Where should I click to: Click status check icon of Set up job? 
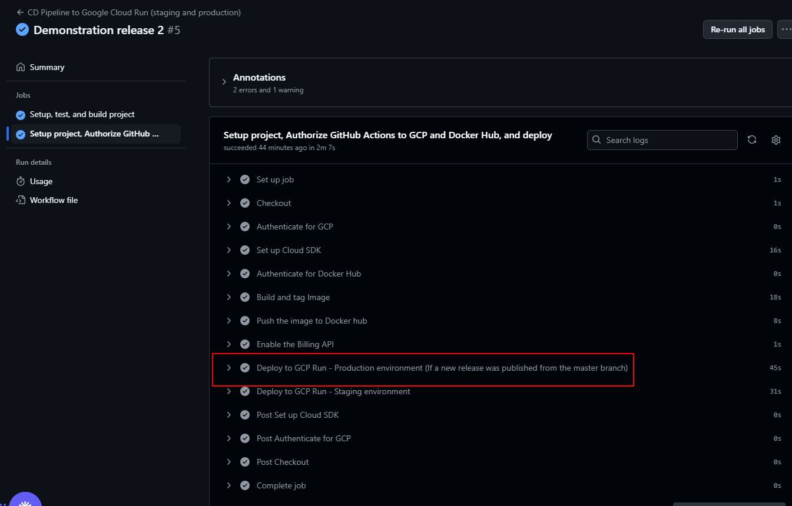click(x=245, y=179)
